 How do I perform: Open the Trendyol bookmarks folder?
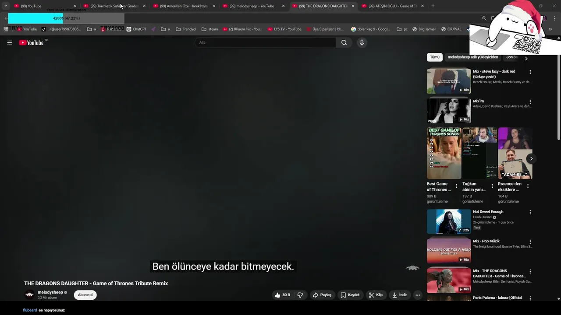(x=186, y=29)
